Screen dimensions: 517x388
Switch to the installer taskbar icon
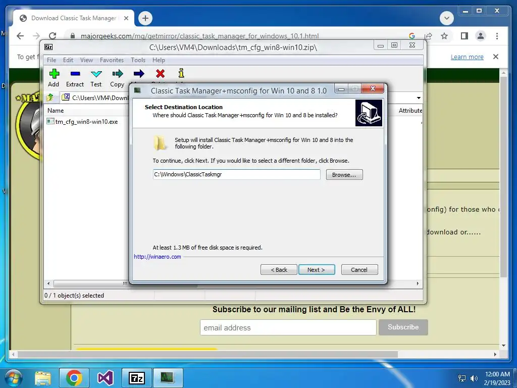pyautogui.click(x=168, y=378)
